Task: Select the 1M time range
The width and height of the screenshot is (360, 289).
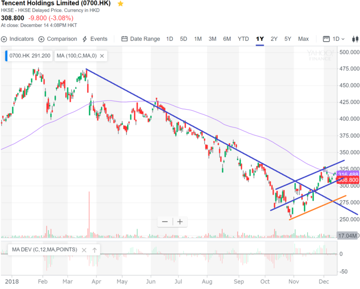Action: coord(198,39)
